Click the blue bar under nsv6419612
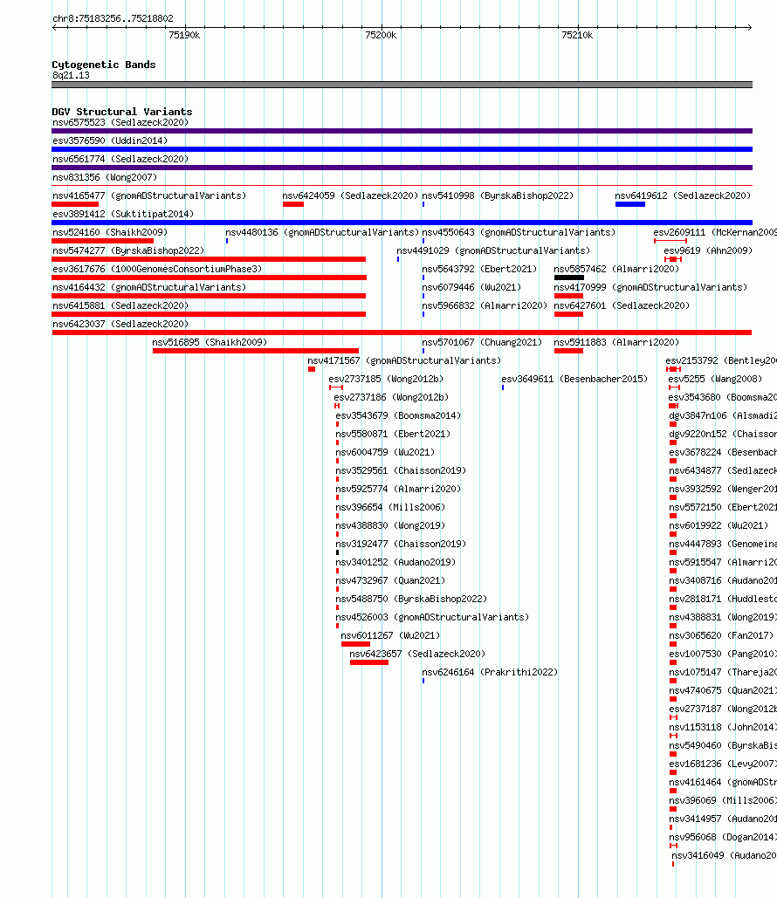The height and width of the screenshot is (898, 777). tap(630, 204)
